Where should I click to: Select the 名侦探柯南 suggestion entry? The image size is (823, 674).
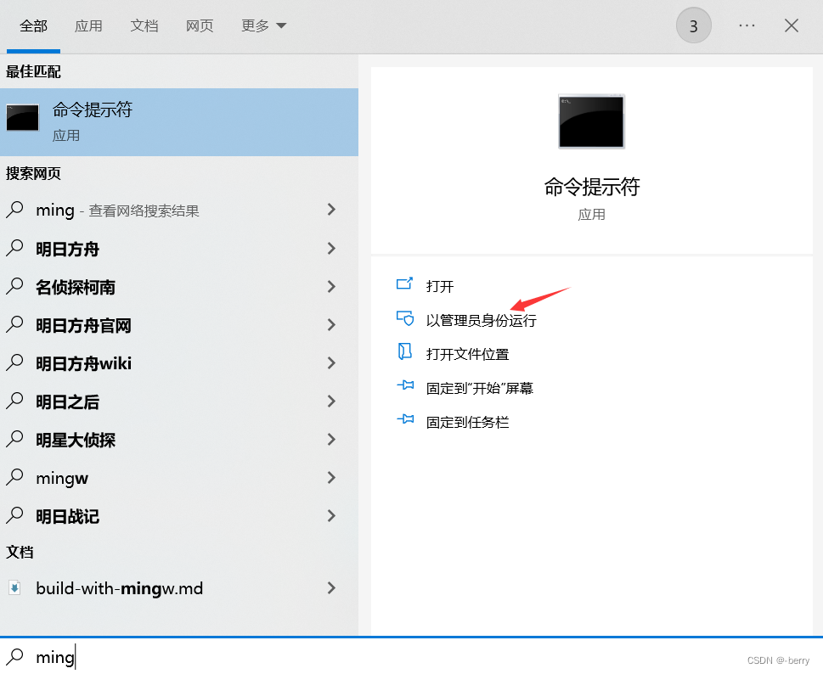tap(76, 287)
